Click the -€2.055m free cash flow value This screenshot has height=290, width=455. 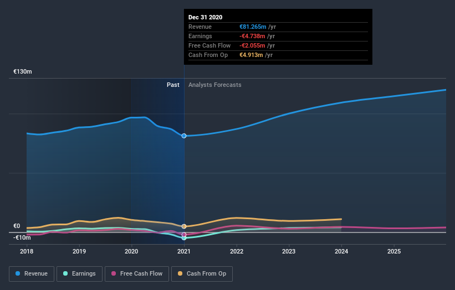tap(252, 45)
